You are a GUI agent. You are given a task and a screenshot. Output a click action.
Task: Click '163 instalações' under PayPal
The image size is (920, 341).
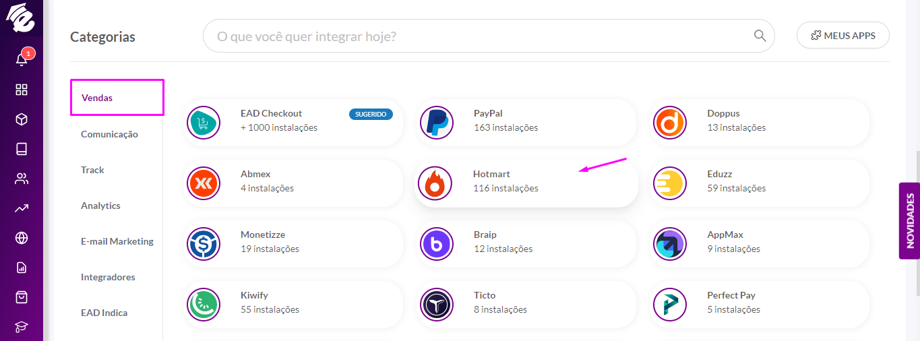tap(506, 127)
